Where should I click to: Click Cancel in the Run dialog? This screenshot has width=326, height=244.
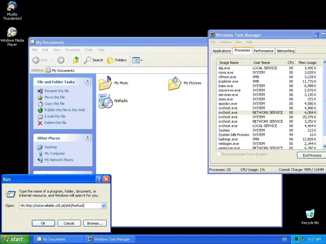point(69,223)
